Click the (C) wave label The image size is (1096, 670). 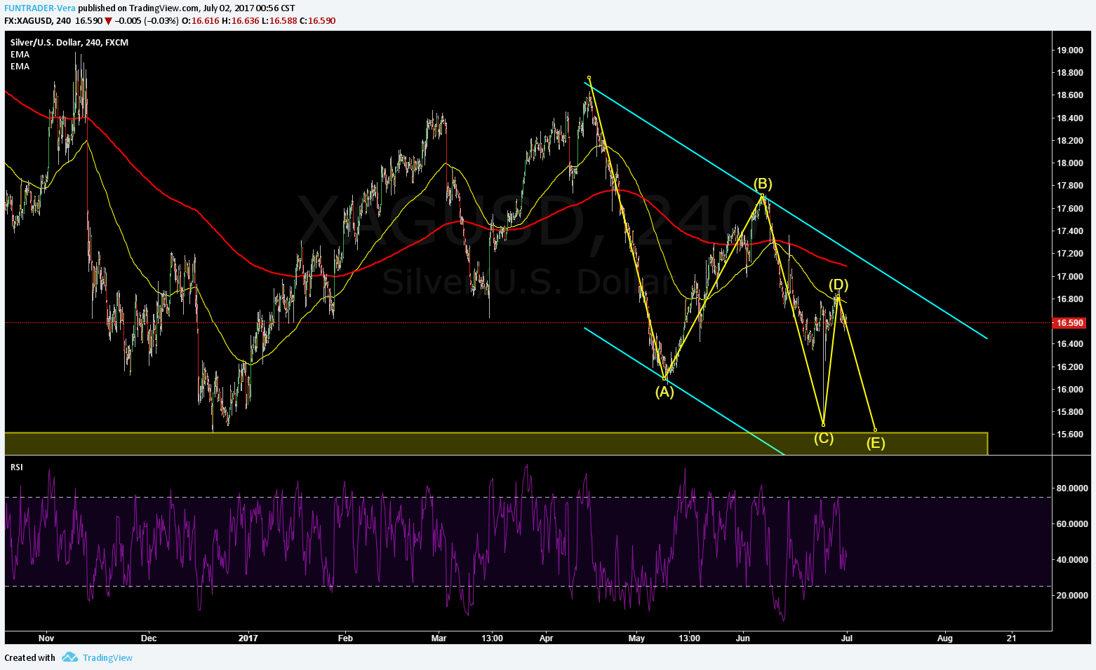824,438
